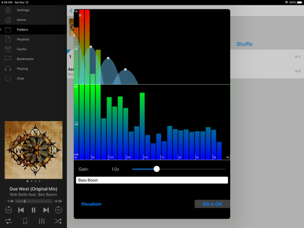Click the Shuffle link
The height and width of the screenshot is (228, 304).
(245, 44)
